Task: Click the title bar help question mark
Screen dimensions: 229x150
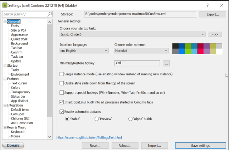Action: pos(208,5)
